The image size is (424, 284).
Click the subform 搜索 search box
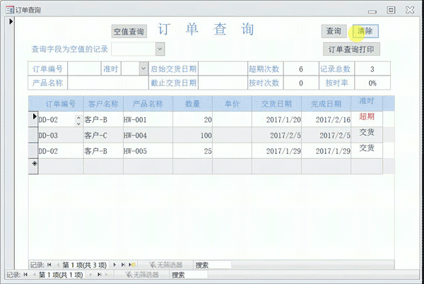coord(212,265)
